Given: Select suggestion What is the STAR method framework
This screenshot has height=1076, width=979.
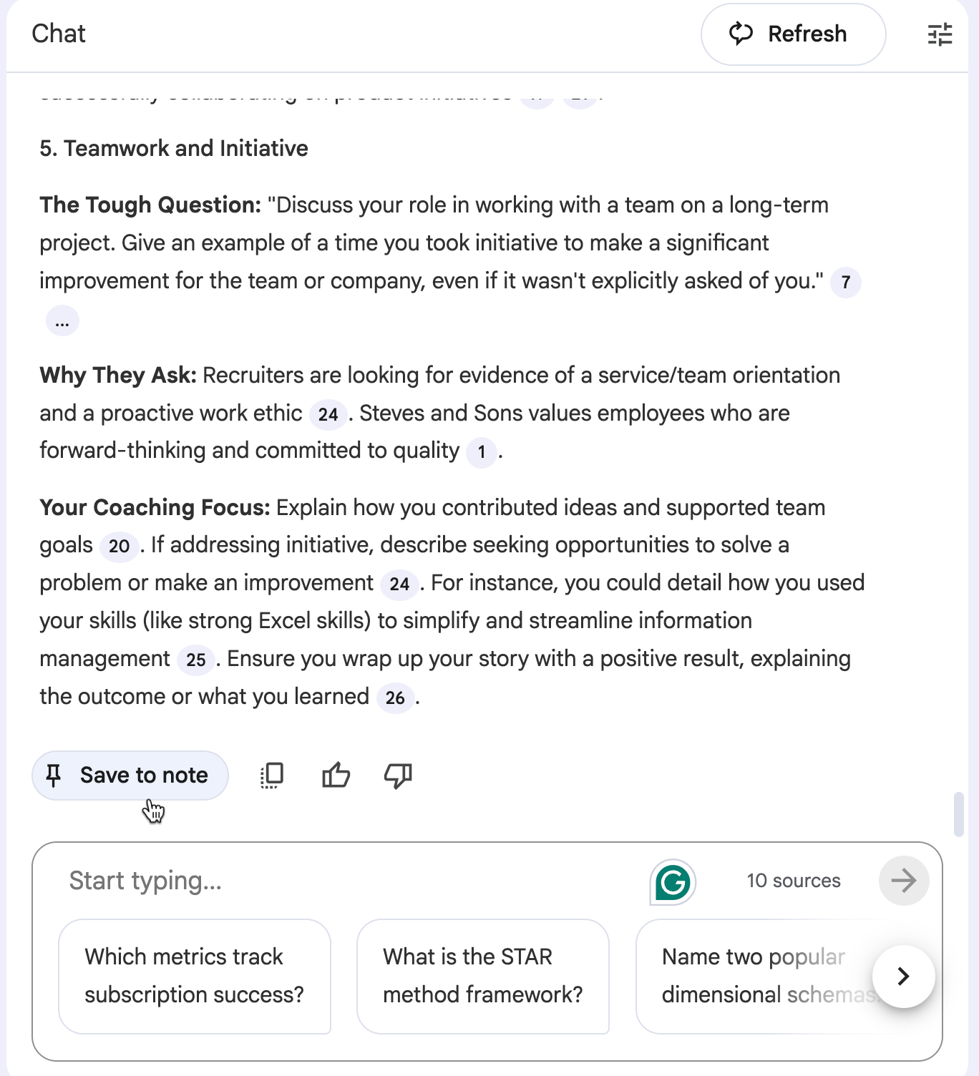Looking at the screenshot, I should tap(483, 976).
